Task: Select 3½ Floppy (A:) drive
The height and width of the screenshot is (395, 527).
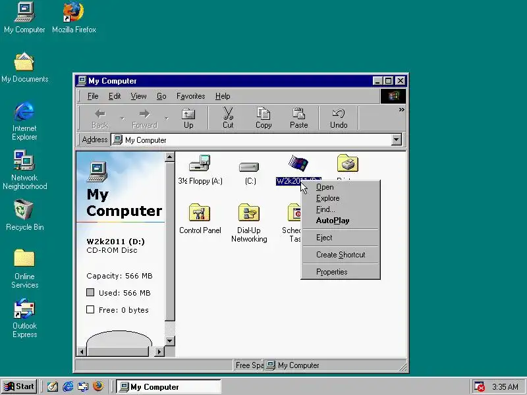Action: 200,170
